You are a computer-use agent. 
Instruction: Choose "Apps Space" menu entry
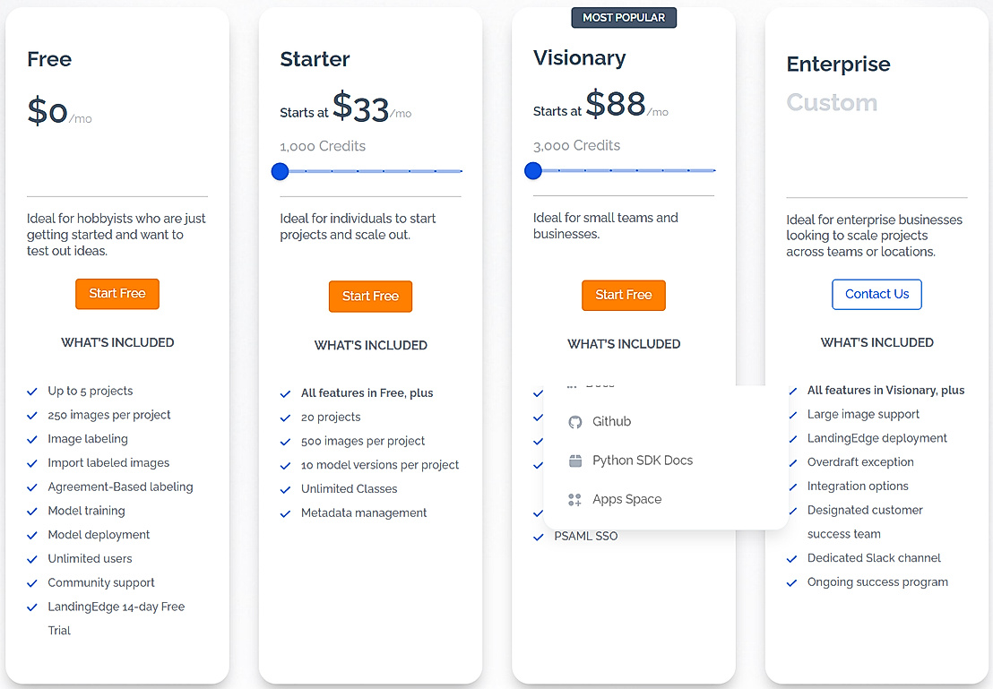coord(628,500)
